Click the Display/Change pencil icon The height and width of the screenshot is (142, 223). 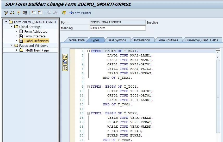[6, 13]
